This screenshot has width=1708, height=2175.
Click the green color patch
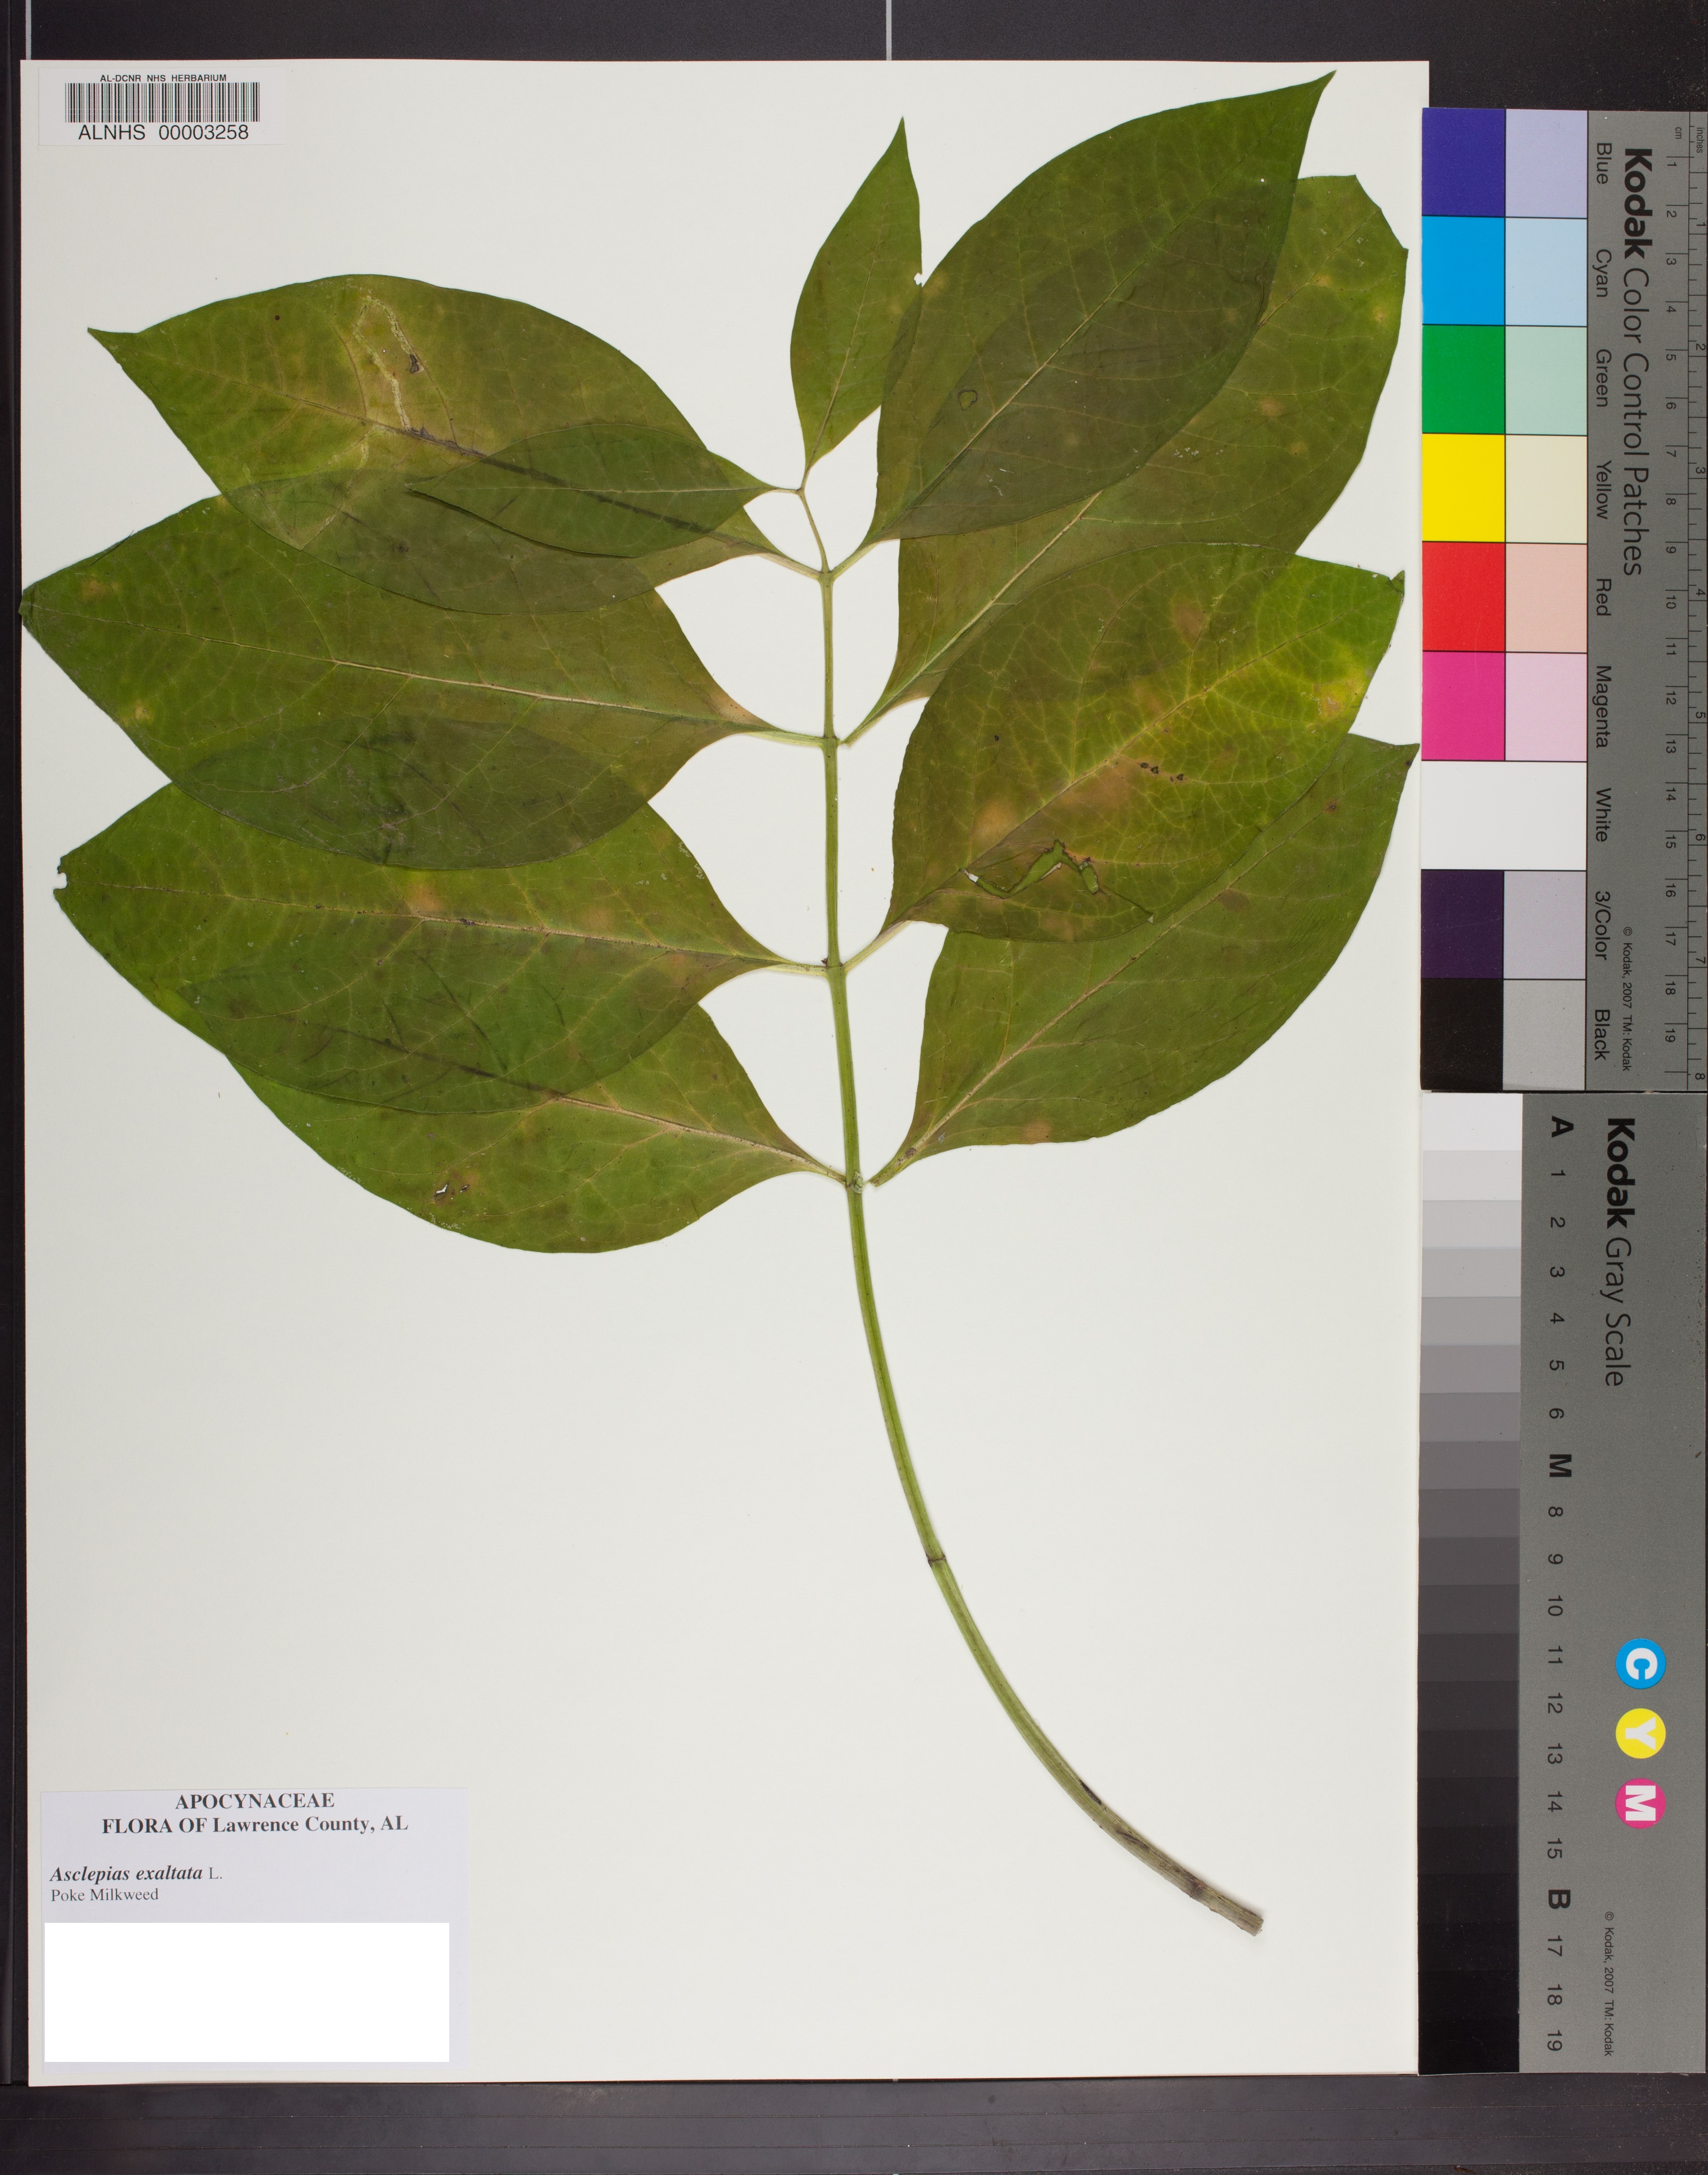[1462, 379]
